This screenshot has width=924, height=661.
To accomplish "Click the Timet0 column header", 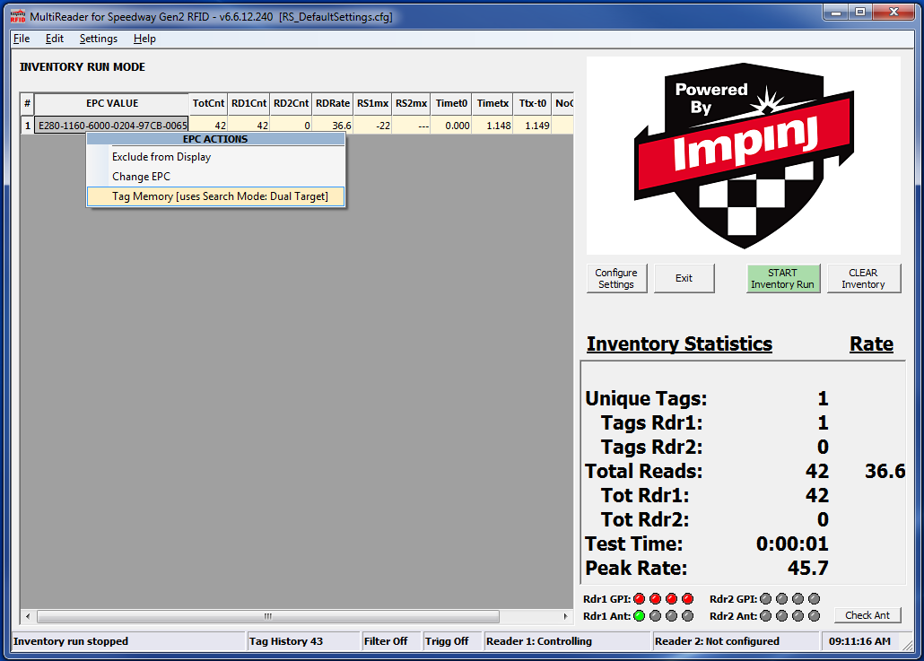I will click(451, 104).
